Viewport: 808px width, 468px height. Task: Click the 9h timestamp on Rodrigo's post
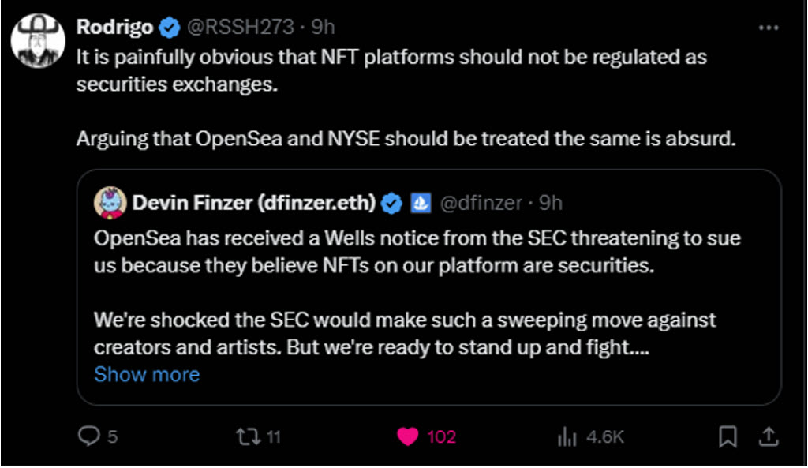(323, 27)
